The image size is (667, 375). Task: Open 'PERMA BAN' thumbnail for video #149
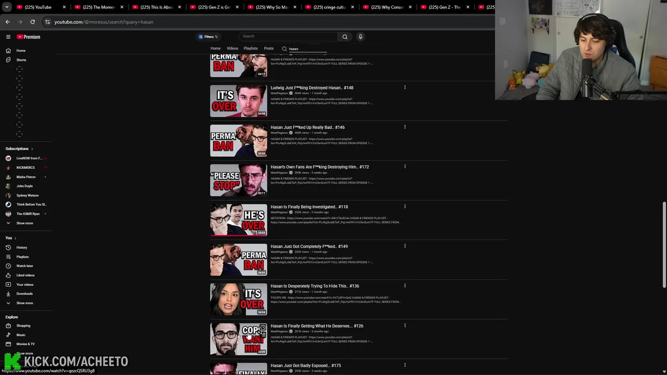239,260
